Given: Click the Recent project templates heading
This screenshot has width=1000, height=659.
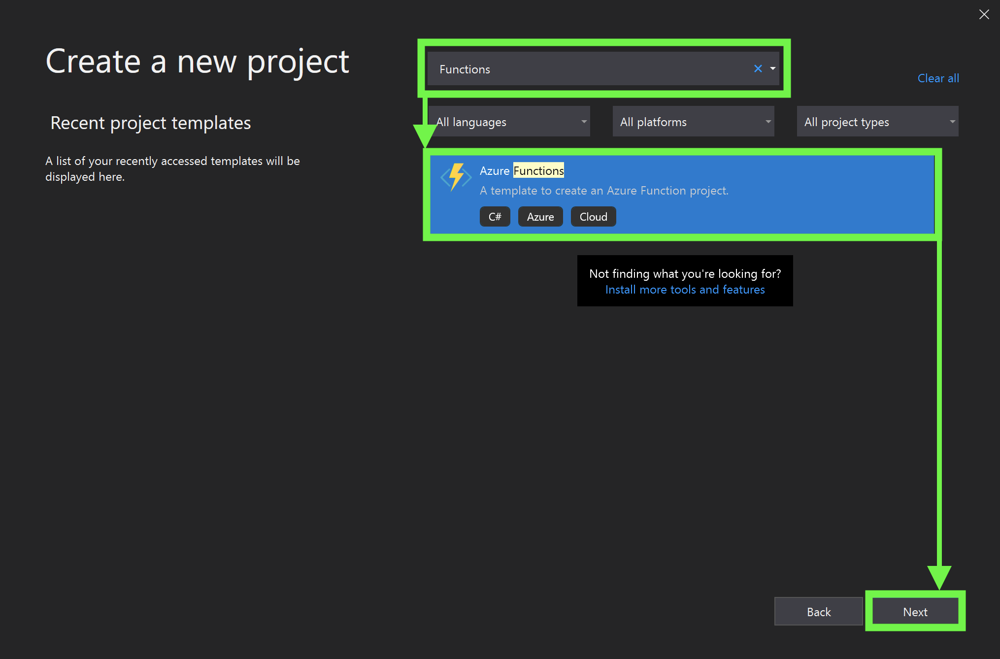Looking at the screenshot, I should (151, 123).
